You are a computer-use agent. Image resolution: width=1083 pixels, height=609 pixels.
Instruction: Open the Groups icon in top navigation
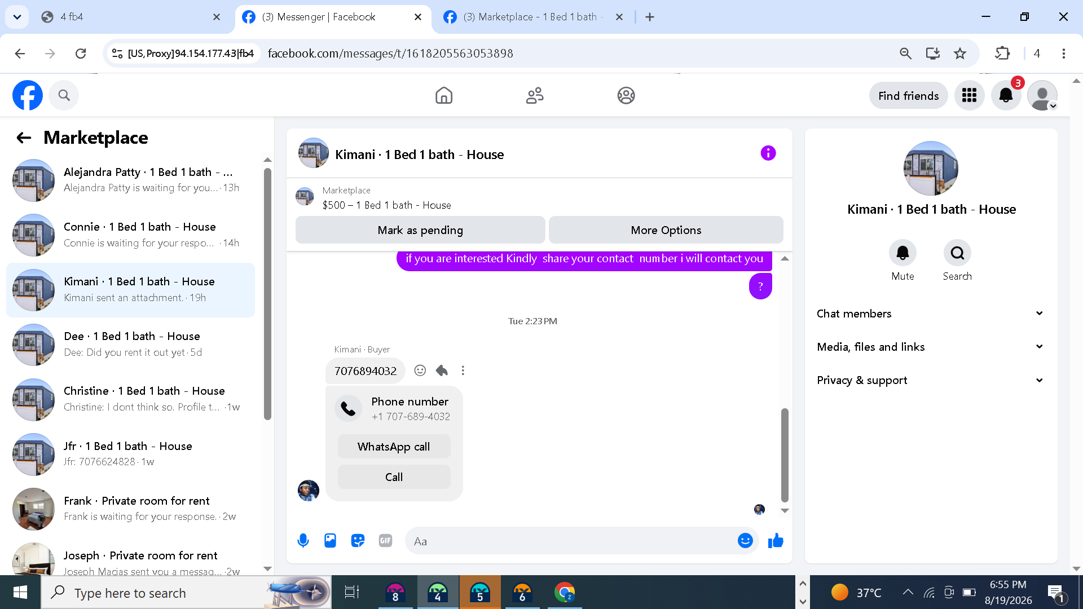(x=626, y=95)
